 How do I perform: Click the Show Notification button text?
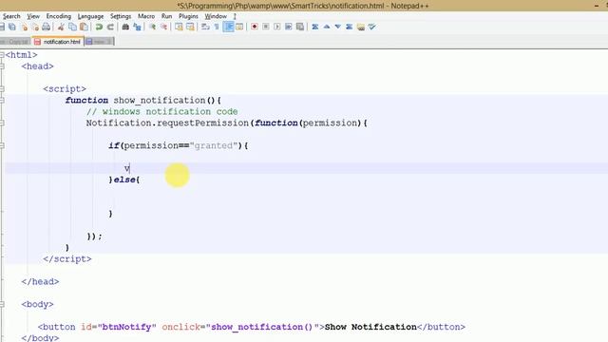coord(370,327)
